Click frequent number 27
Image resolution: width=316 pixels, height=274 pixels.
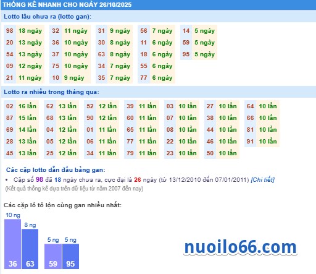210,106
